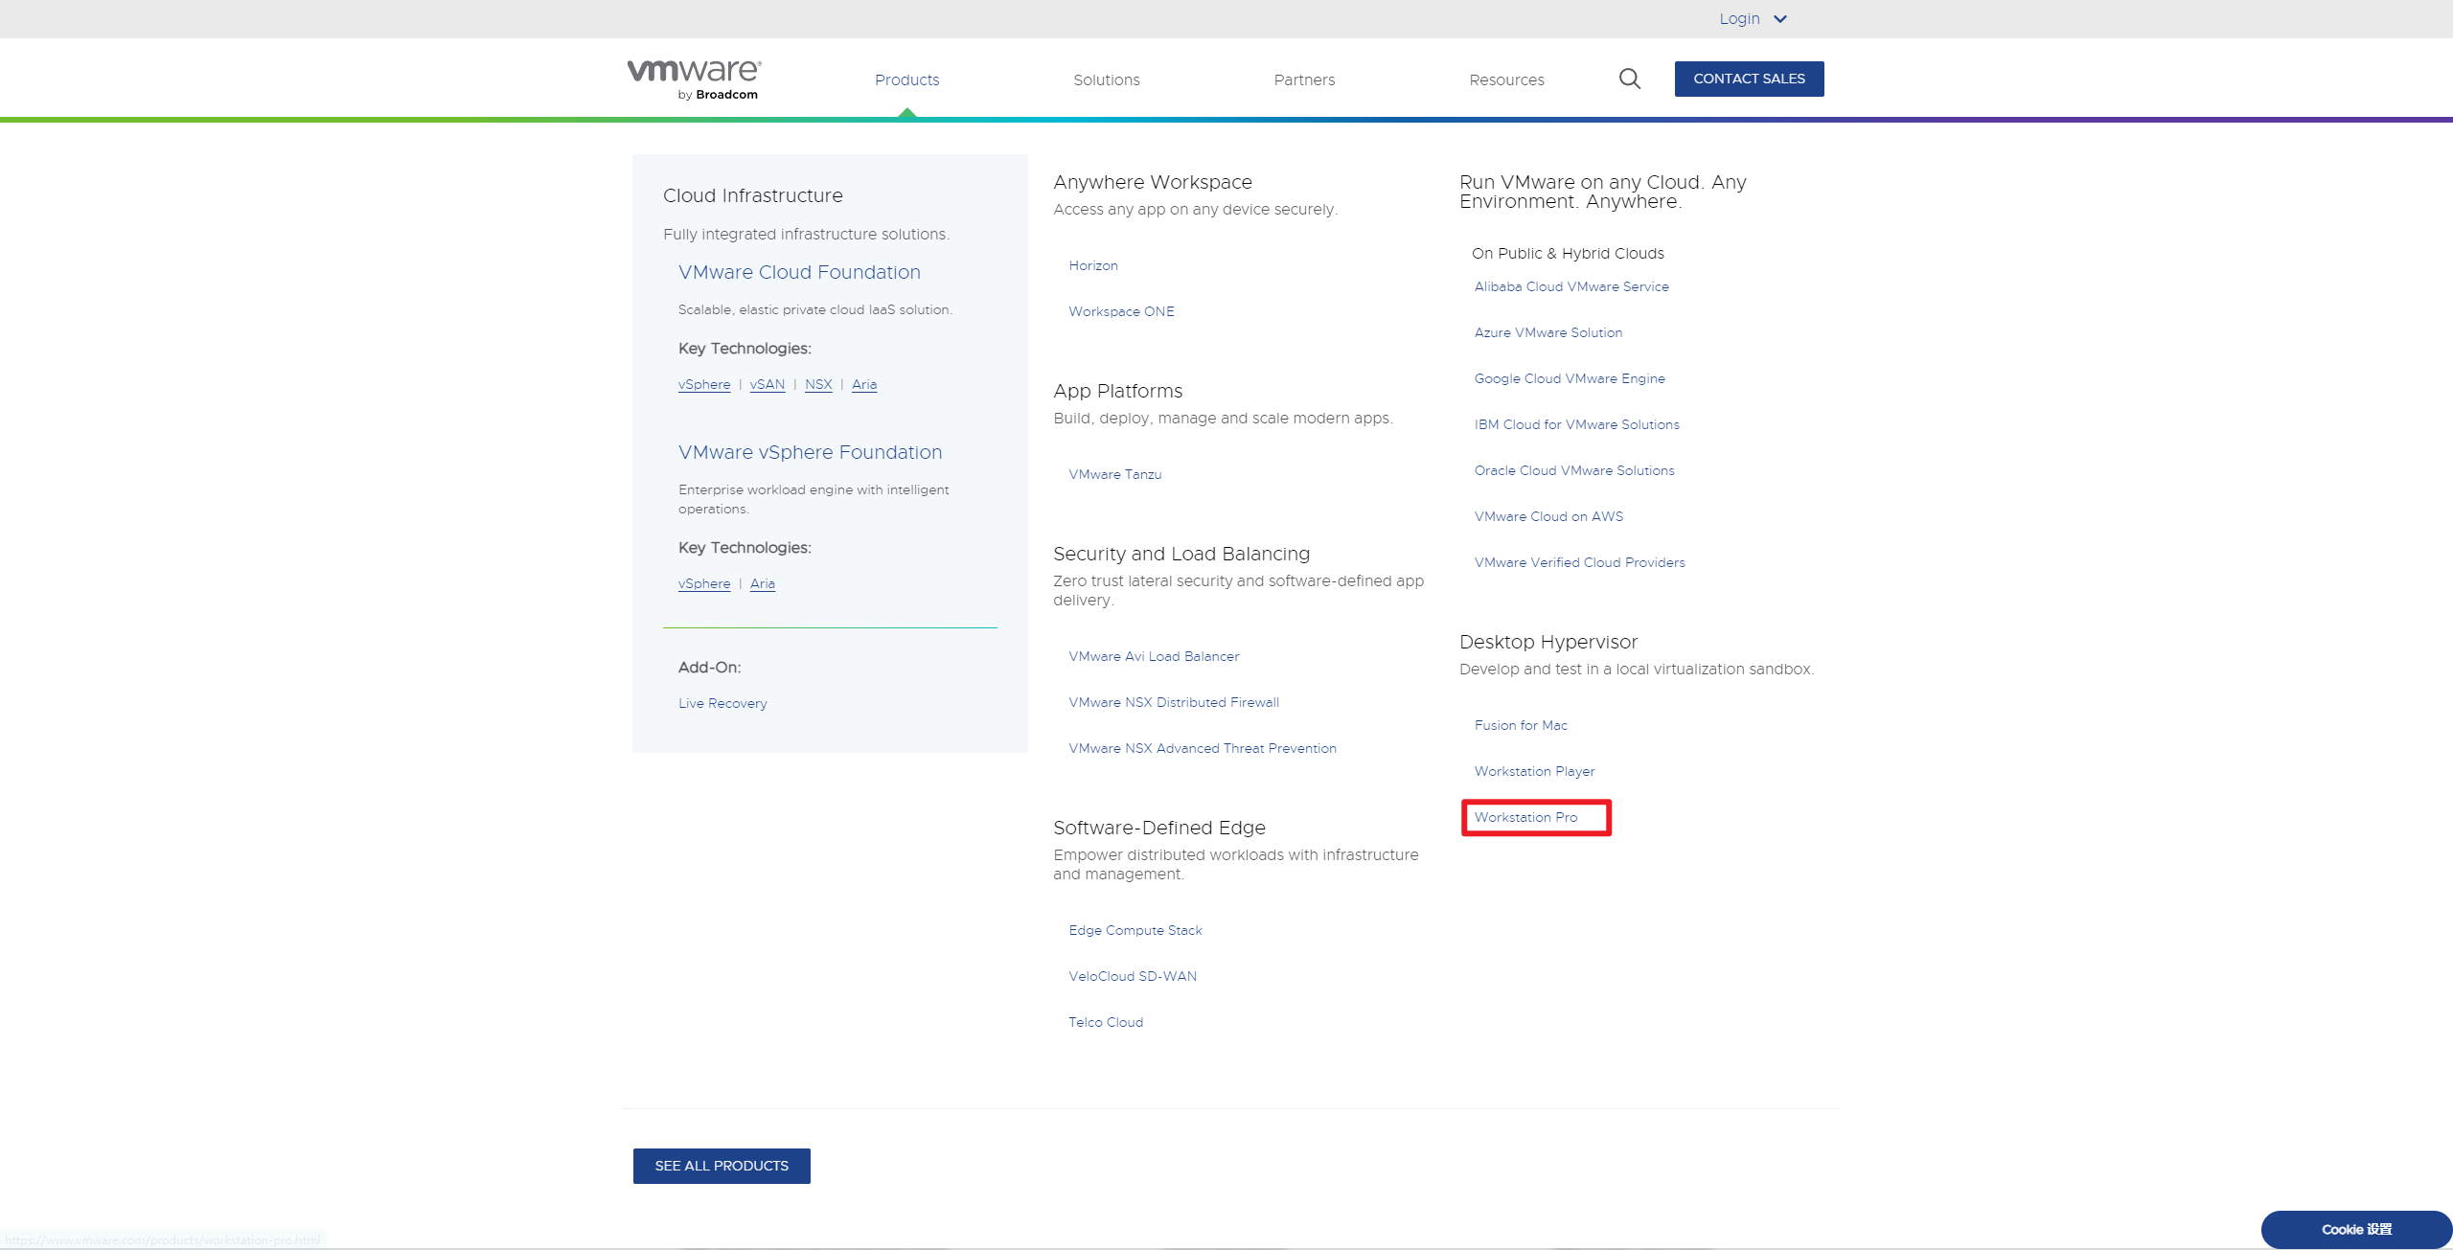Open the Workstation Player link
2453x1250 pixels.
[x=1534, y=771]
